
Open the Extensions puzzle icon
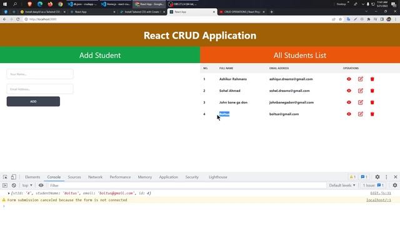click(x=369, y=19)
